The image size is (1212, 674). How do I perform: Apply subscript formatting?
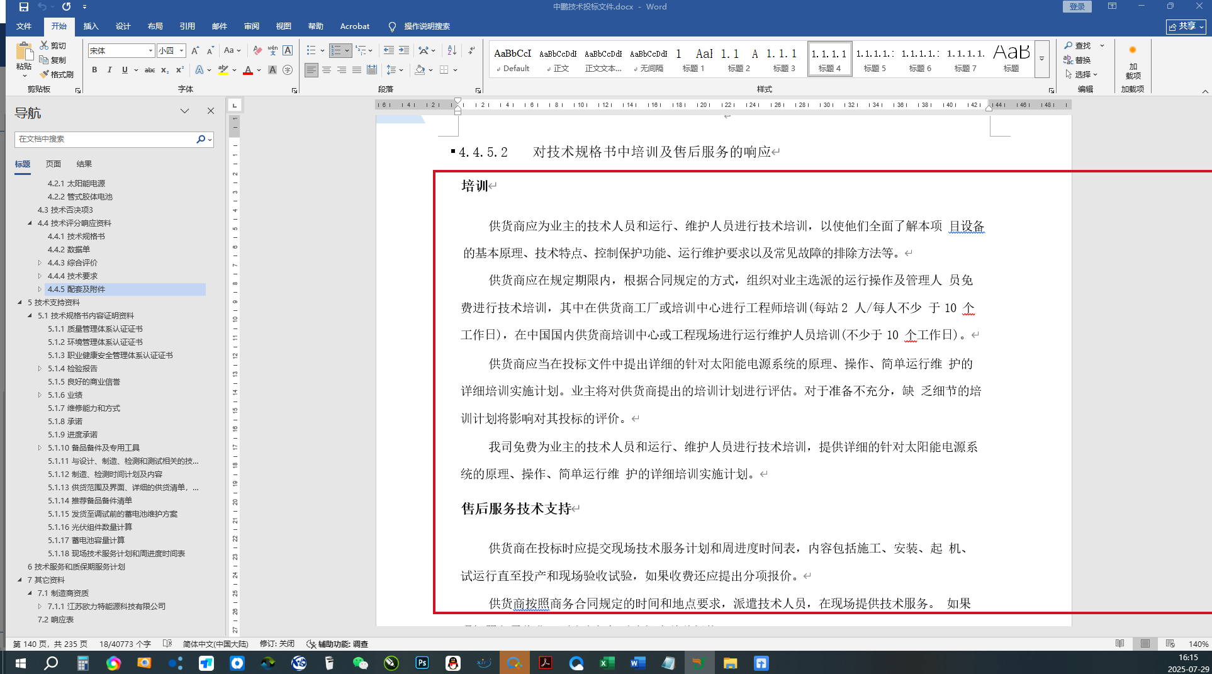[165, 70]
